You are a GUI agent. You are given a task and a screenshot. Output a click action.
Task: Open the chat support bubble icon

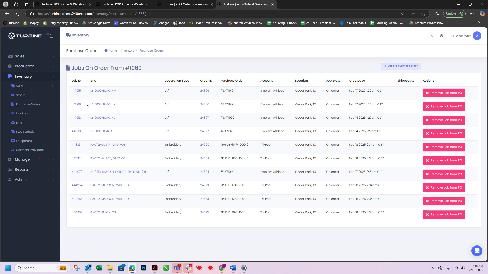click(477, 251)
